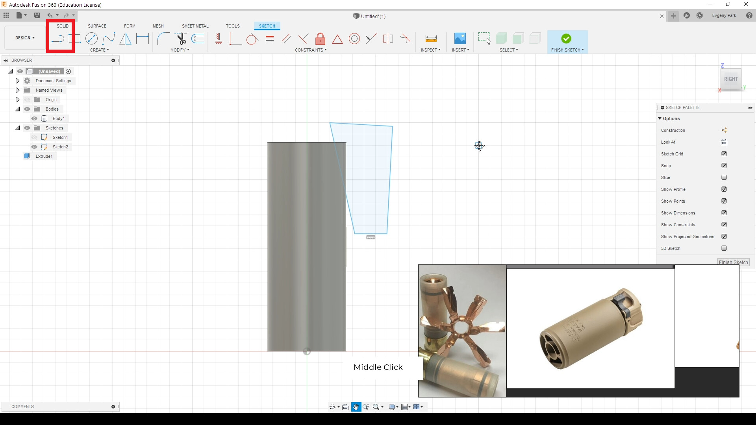756x425 pixels.
Task: Choose the Trim scissors tool
Action: pyautogui.click(x=181, y=39)
